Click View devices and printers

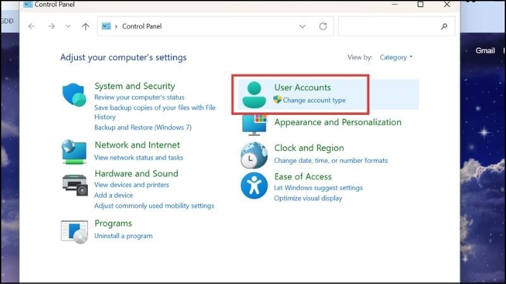click(132, 185)
